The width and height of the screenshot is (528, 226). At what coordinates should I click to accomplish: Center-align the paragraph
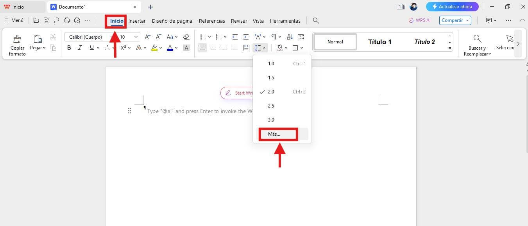coord(213,48)
